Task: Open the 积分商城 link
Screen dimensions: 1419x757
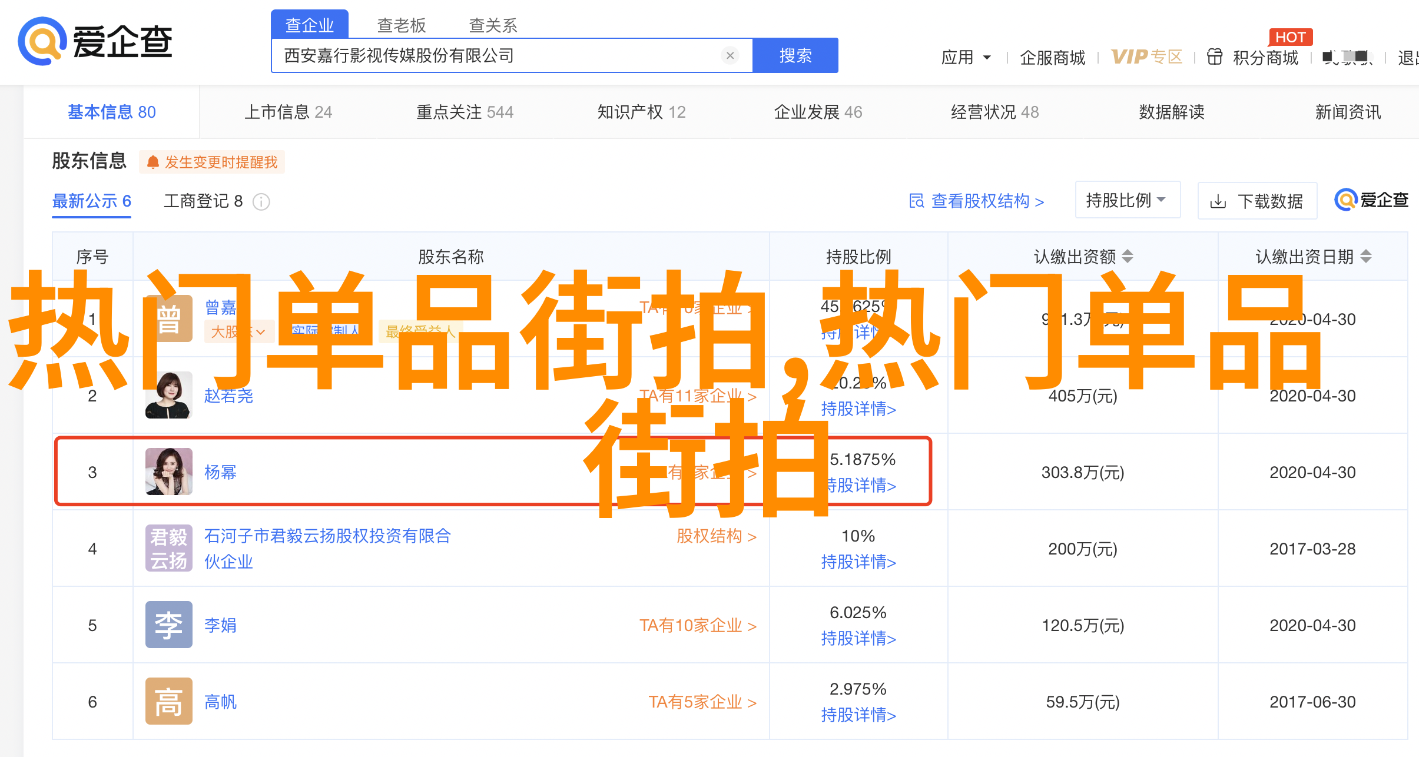Action: click(x=1266, y=57)
